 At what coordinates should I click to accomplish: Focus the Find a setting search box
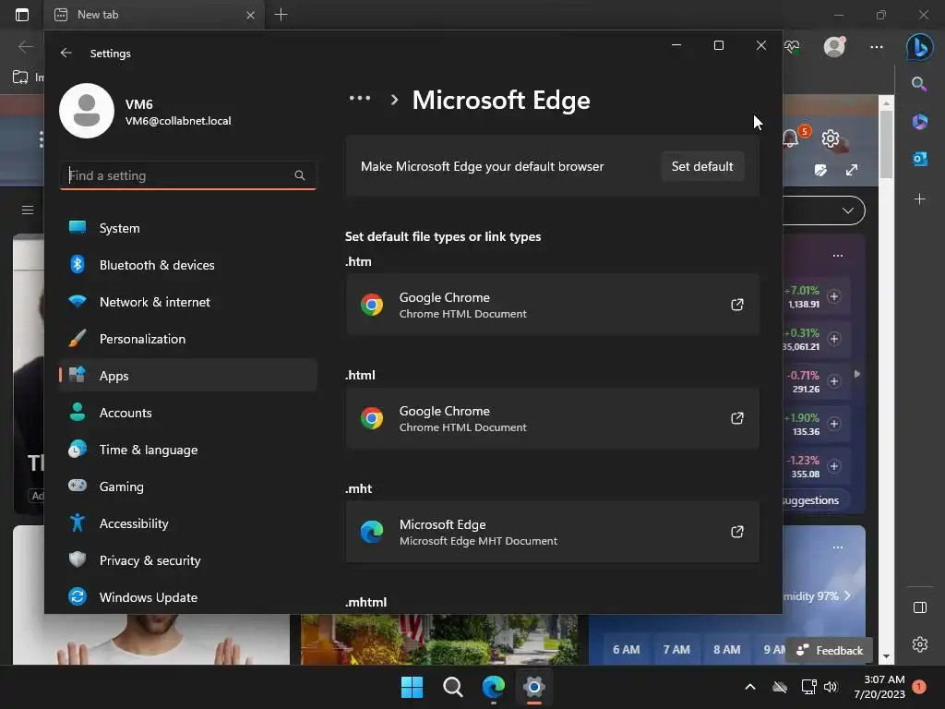[x=188, y=175]
